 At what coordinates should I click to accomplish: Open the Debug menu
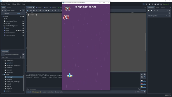pos(14,4)
